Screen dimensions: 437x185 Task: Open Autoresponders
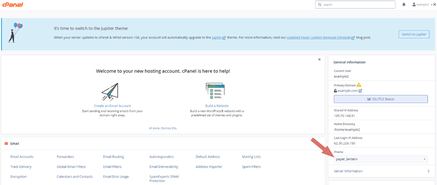tap(162, 157)
